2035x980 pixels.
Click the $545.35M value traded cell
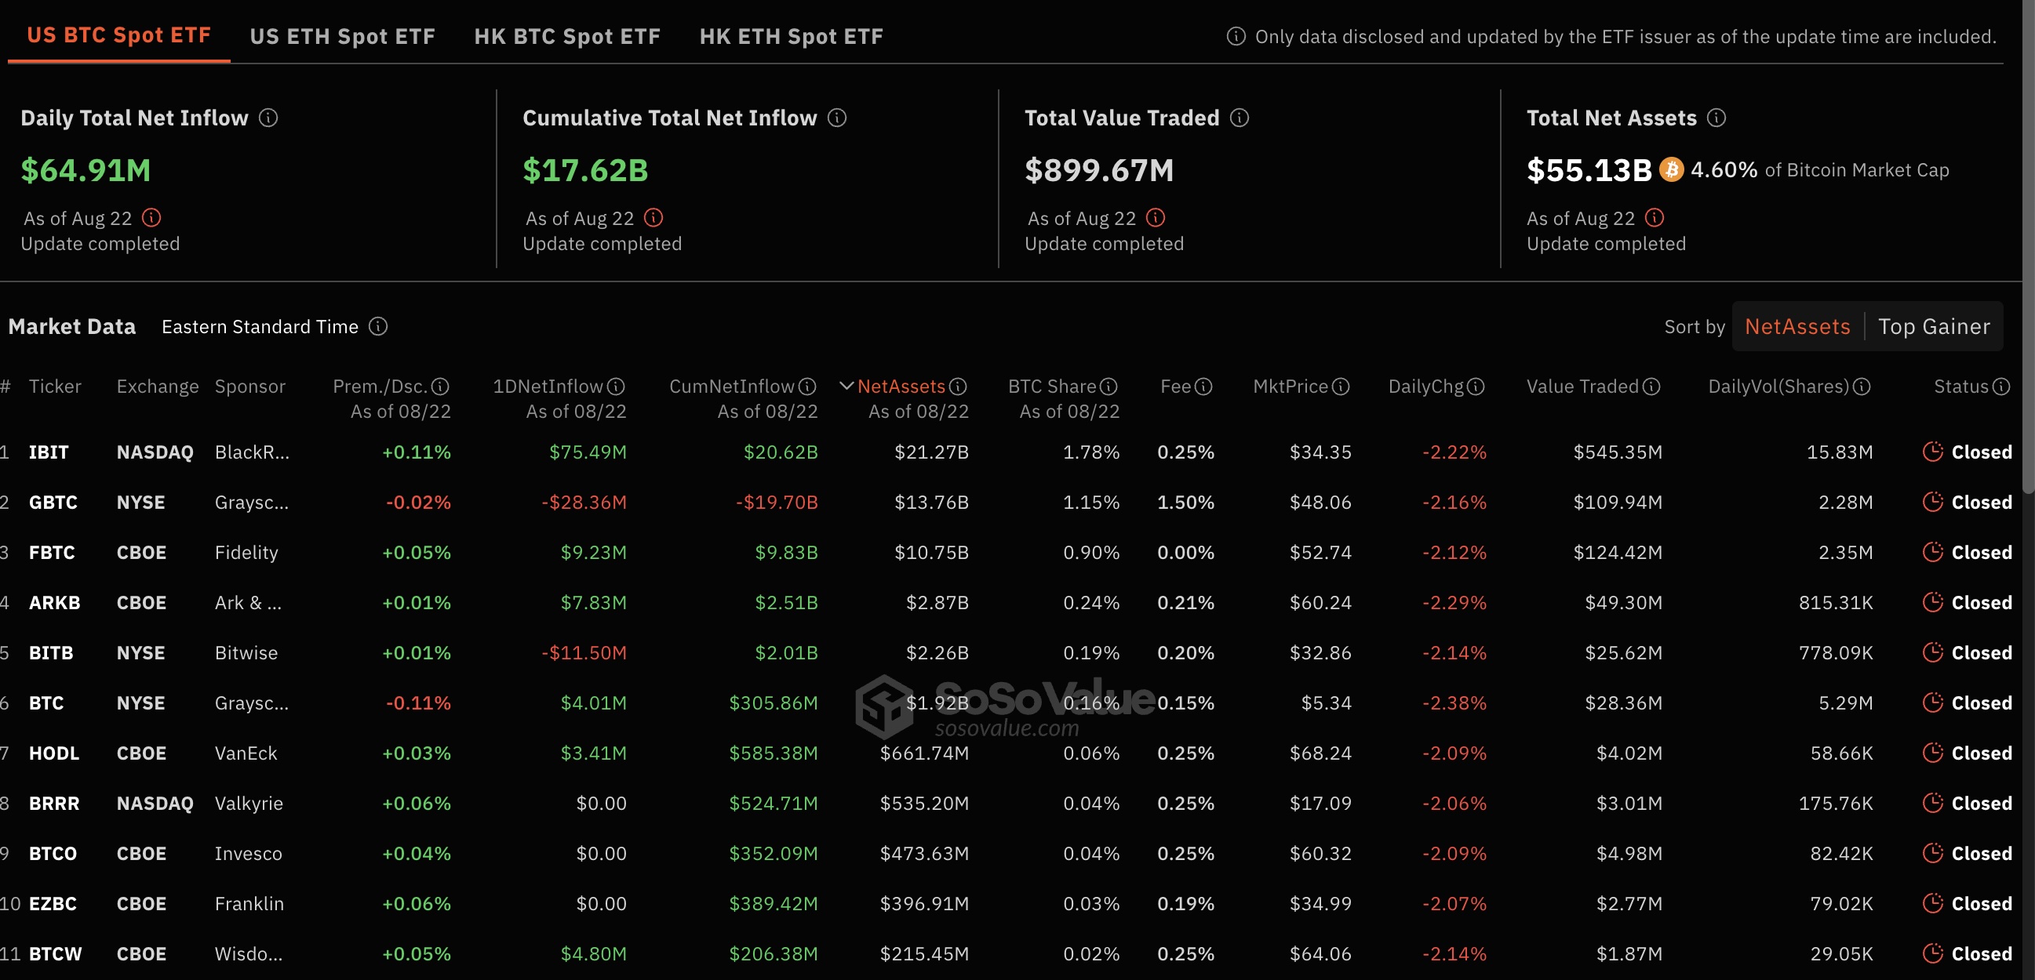(1618, 452)
